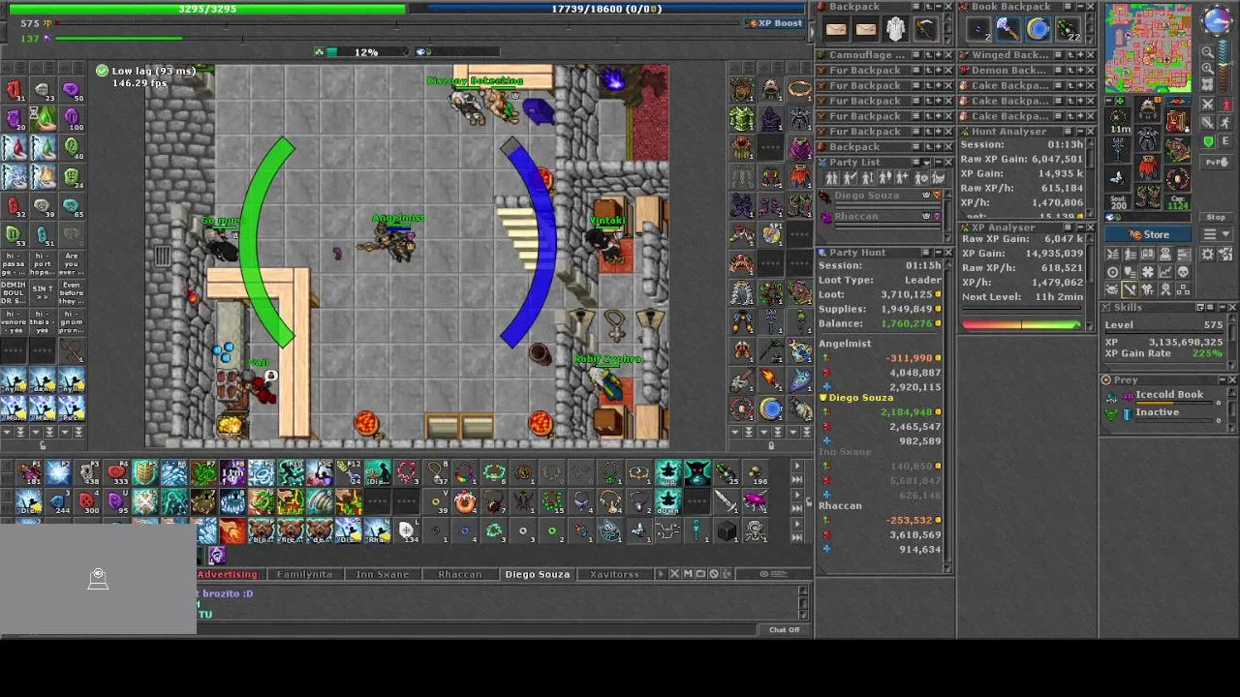Image resolution: width=1240 pixels, height=697 pixels.
Task: Click the close-channel X in the chat toolbar
Action: click(674, 574)
